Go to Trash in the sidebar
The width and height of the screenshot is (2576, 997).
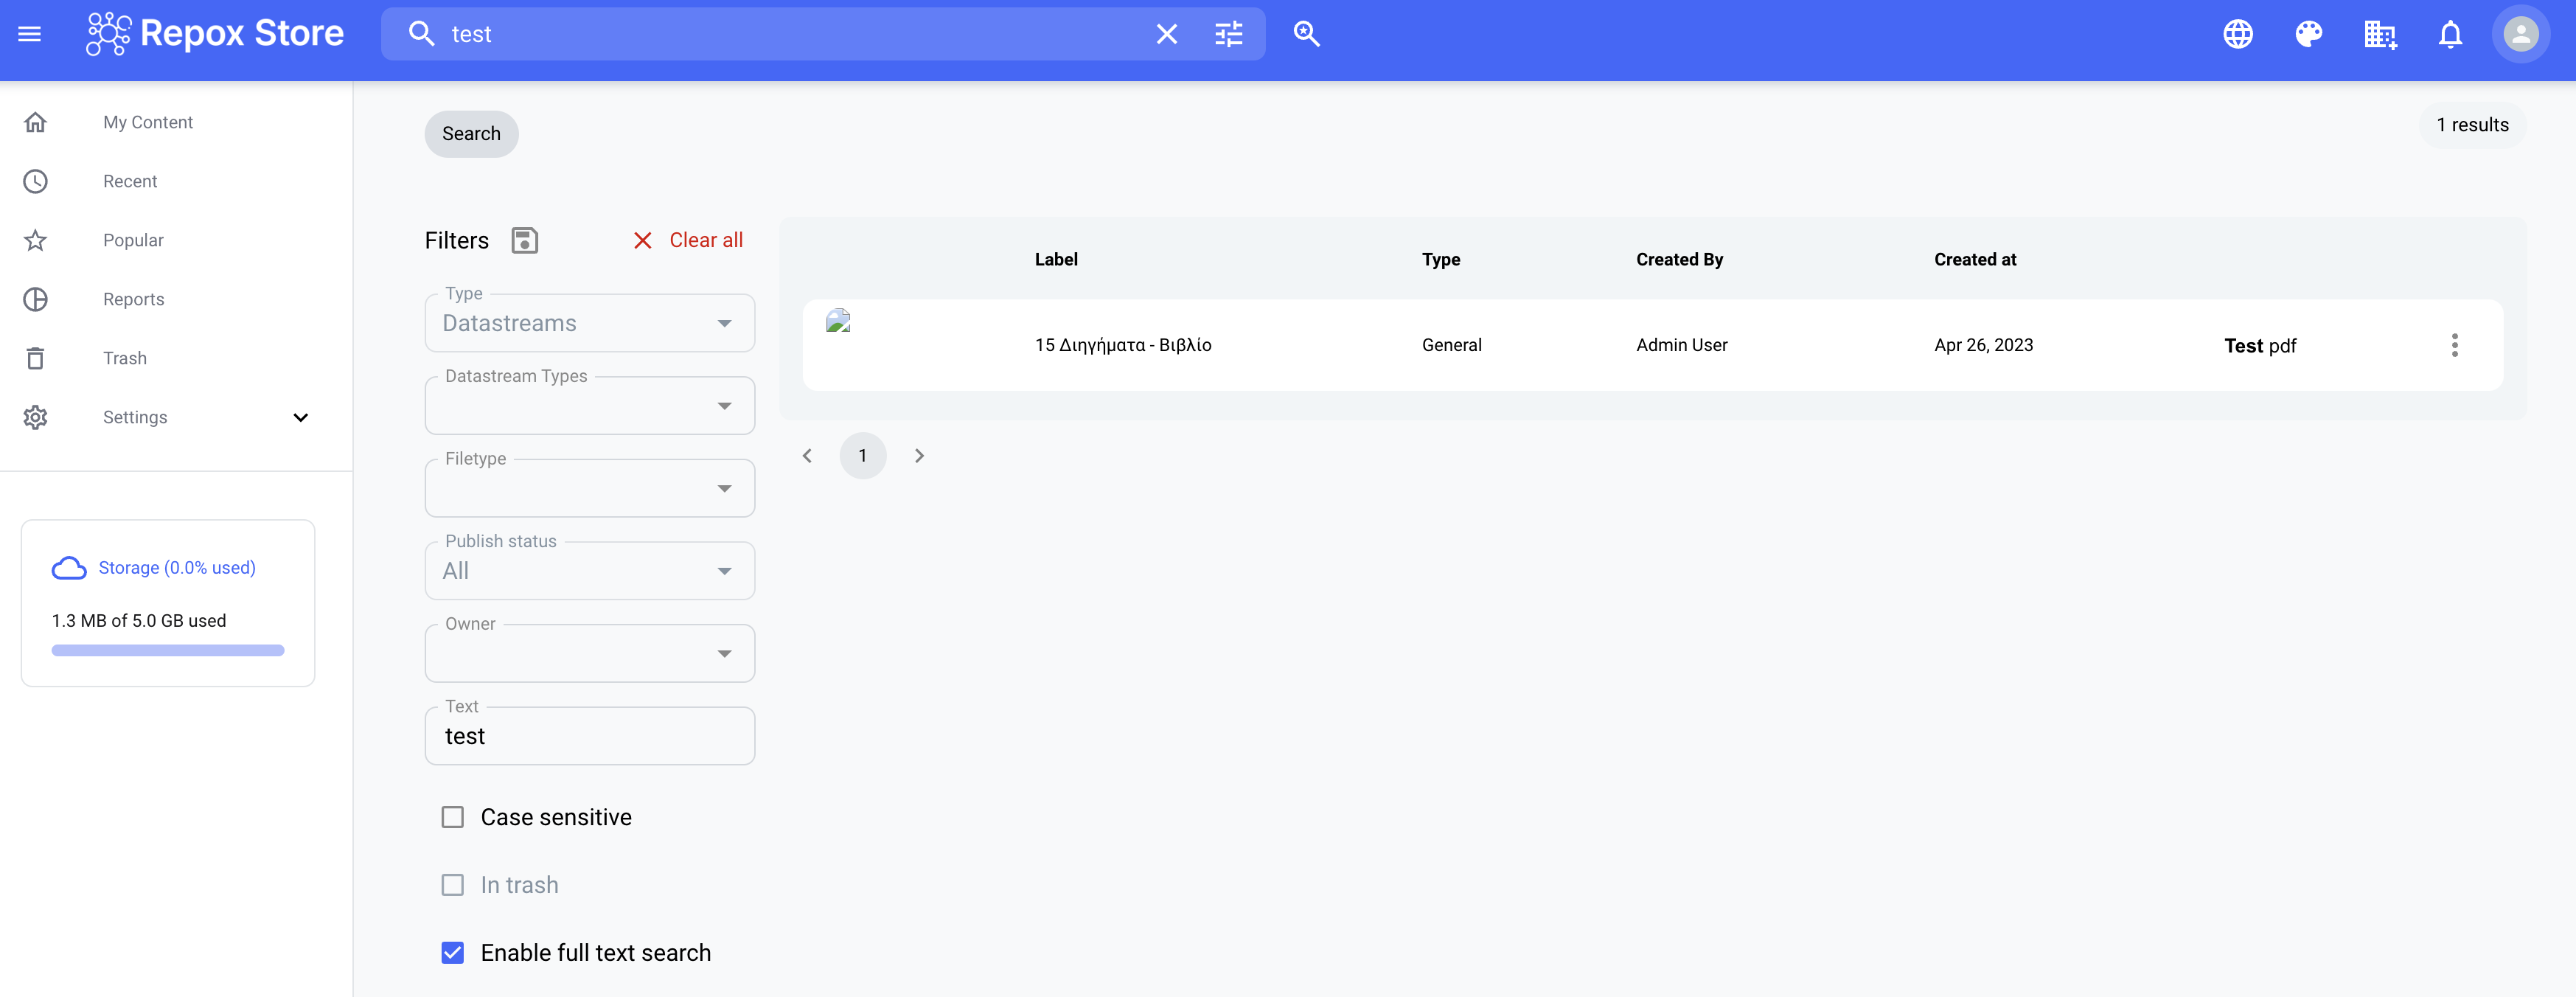(124, 358)
